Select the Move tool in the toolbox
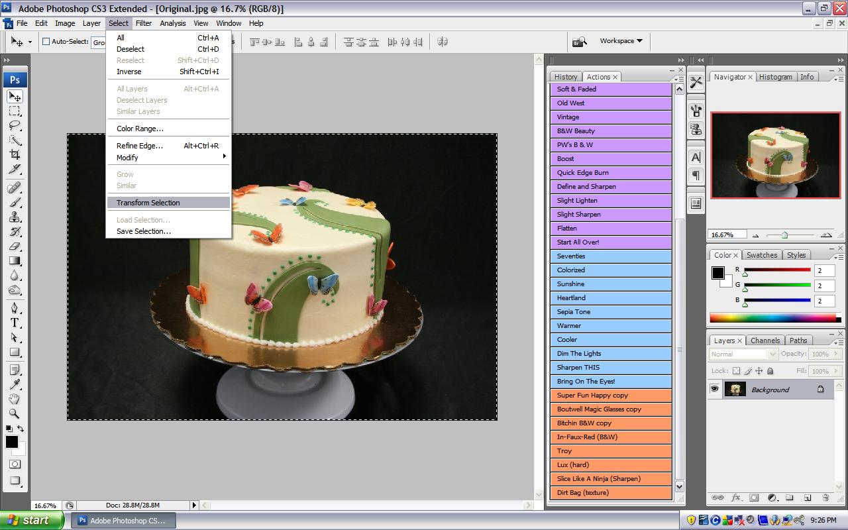The height and width of the screenshot is (530, 848). click(15, 96)
